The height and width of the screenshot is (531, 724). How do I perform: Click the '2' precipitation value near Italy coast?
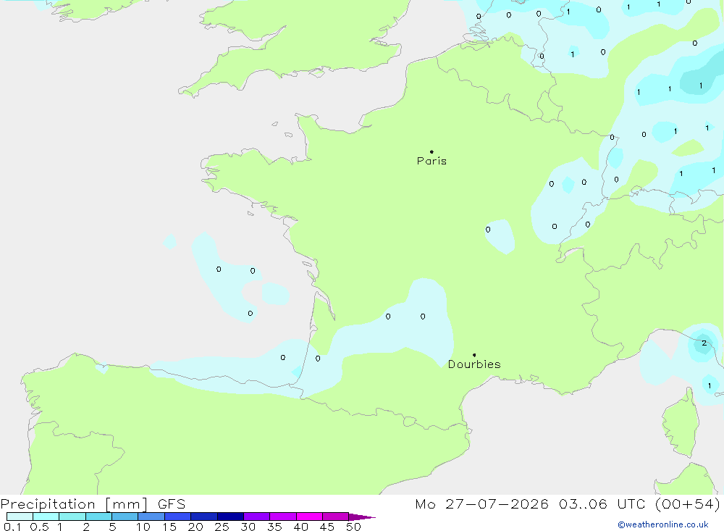click(704, 343)
